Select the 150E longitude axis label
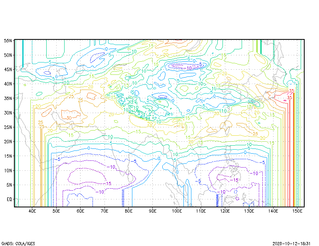The height and width of the screenshot is (246, 319). [297, 211]
